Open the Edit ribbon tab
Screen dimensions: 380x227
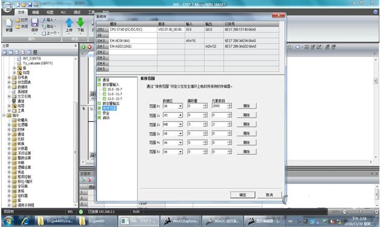pyautogui.click(x=35, y=12)
